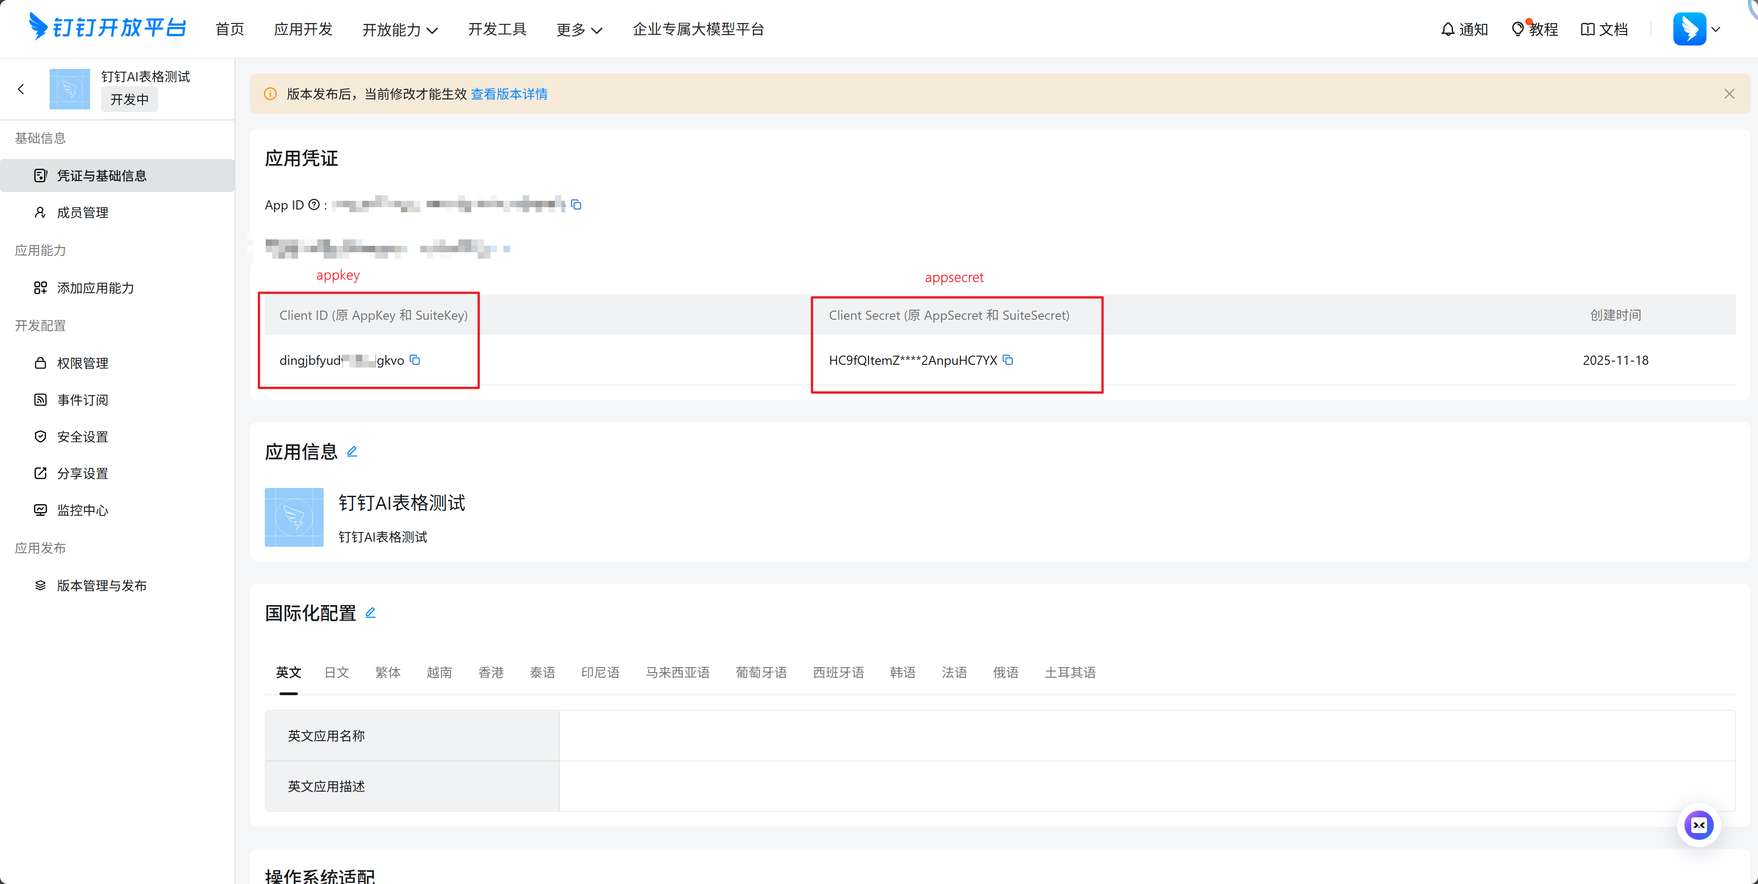Click the edit pencil beside 应用信息
The width and height of the screenshot is (1758, 884).
[352, 452]
